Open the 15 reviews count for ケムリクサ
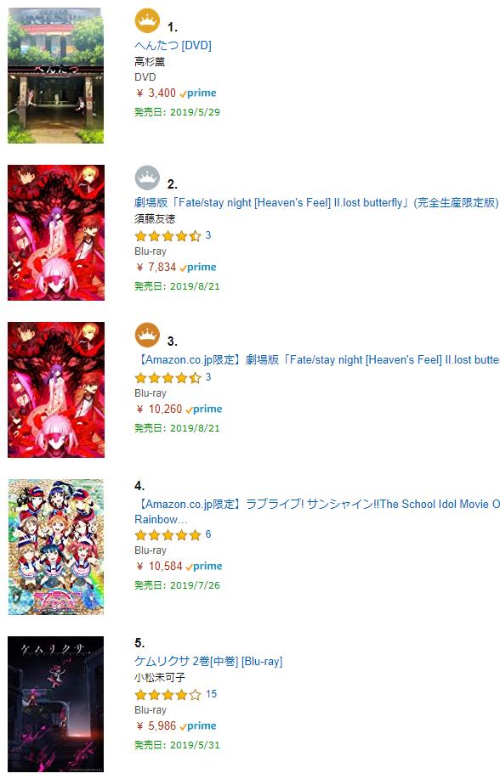Image resolution: width=500 pixels, height=779 pixels. tap(212, 694)
